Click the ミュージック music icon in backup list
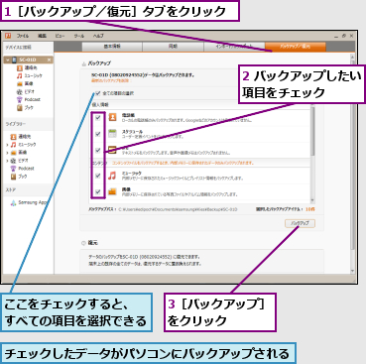This screenshot has height=364, width=366. click(x=112, y=176)
